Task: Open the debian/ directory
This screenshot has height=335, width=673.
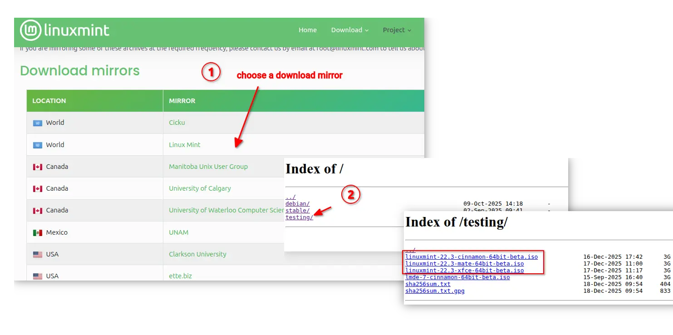Action: click(x=297, y=204)
